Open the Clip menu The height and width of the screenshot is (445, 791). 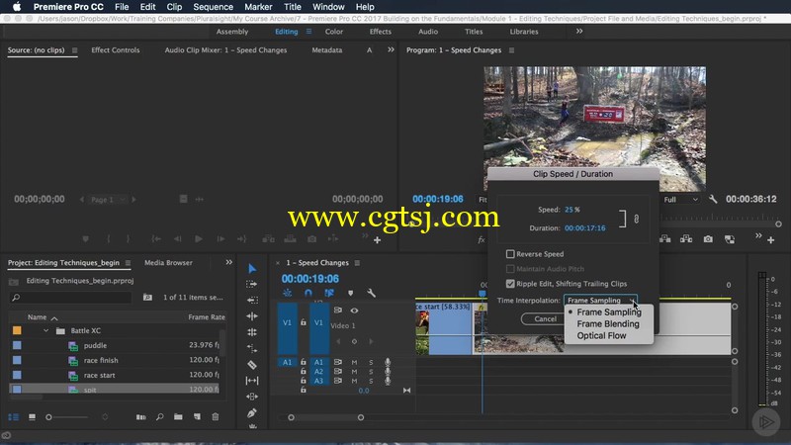[x=174, y=7]
